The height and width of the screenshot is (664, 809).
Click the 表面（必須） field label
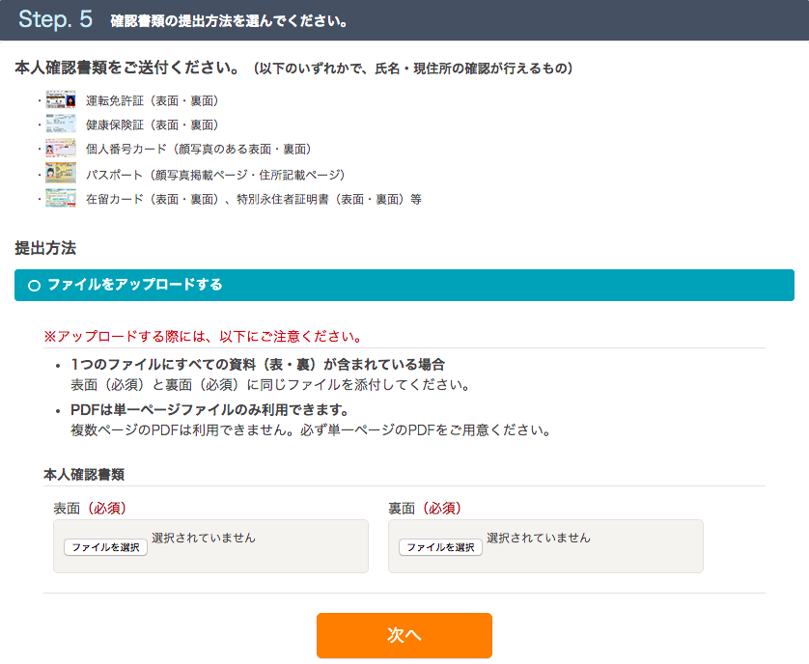(90, 508)
